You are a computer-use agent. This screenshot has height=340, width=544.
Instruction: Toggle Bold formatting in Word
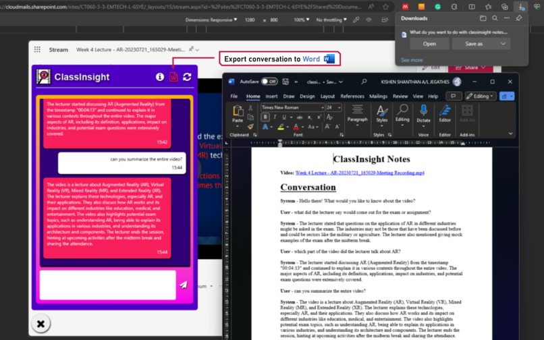[265, 117]
